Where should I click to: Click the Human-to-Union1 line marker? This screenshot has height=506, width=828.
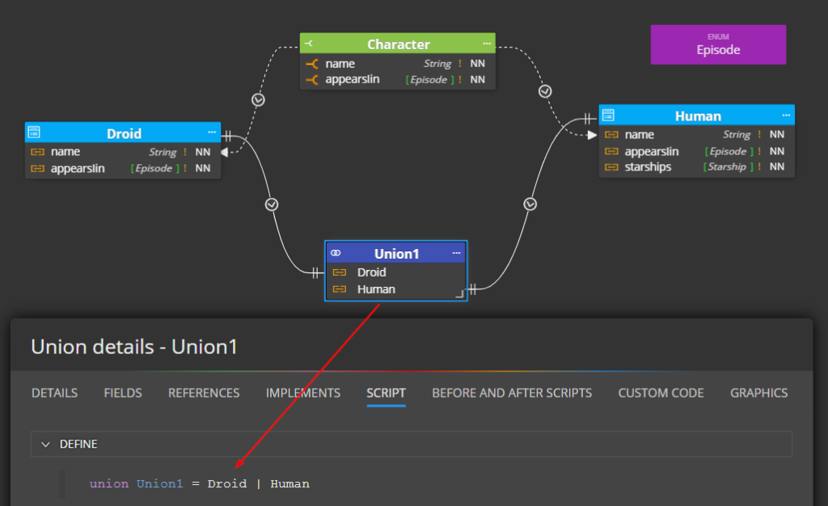click(530, 204)
